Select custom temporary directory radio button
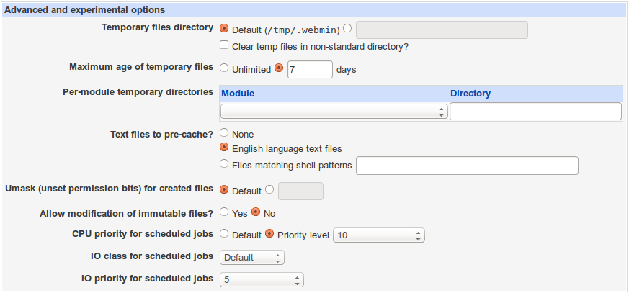The height and width of the screenshot is (293, 629). 347,29
